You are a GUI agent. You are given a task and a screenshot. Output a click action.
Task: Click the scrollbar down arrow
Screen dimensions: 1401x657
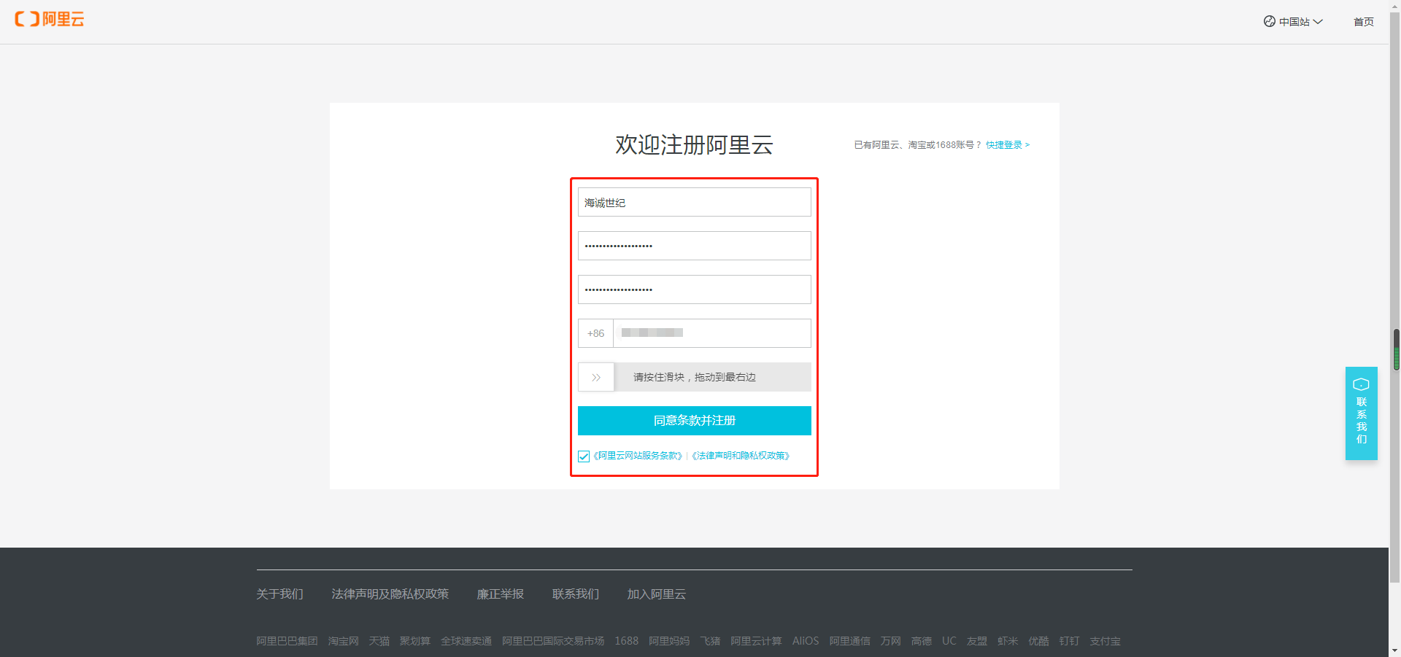[1395, 651]
